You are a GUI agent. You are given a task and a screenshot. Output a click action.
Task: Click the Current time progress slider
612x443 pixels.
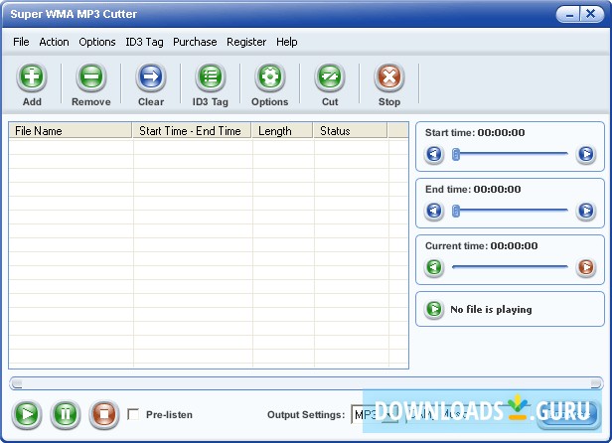[x=510, y=267]
